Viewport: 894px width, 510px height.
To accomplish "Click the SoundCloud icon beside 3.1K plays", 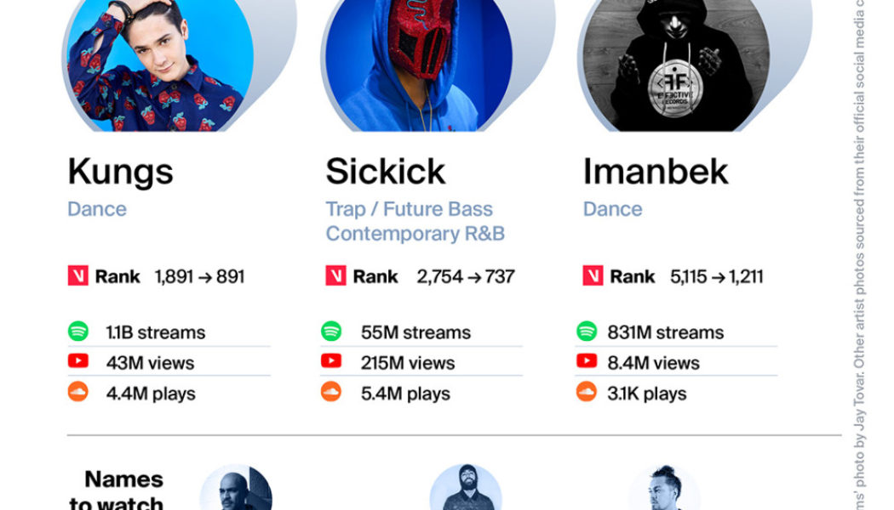I will (586, 392).
